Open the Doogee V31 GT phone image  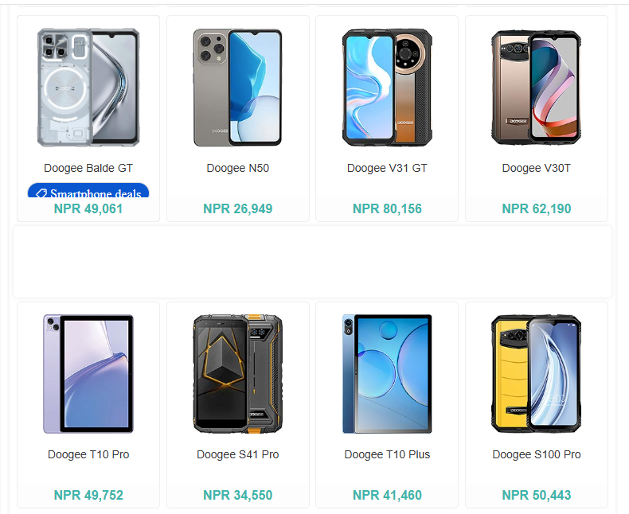pyautogui.click(x=387, y=88)
